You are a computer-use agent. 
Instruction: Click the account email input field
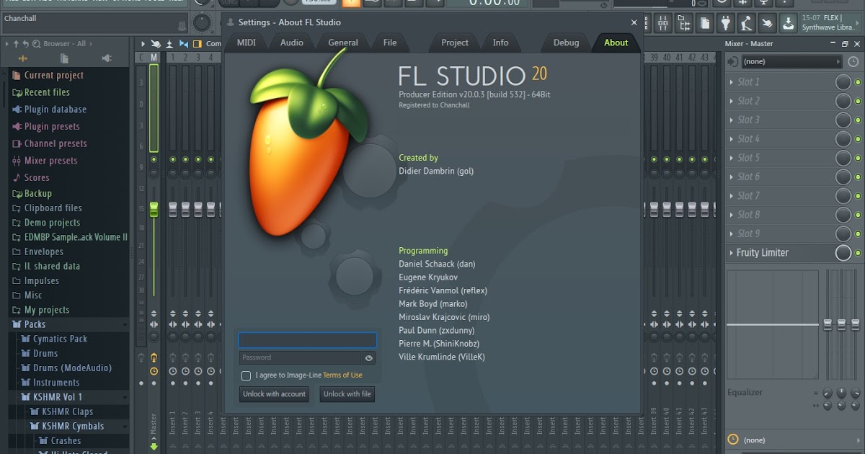308,340
